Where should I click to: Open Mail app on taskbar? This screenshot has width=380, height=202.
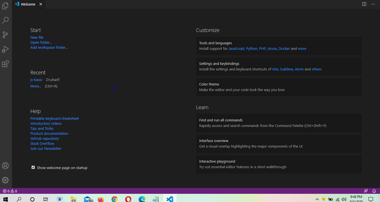pyautogui.click(x=88, y=199)
